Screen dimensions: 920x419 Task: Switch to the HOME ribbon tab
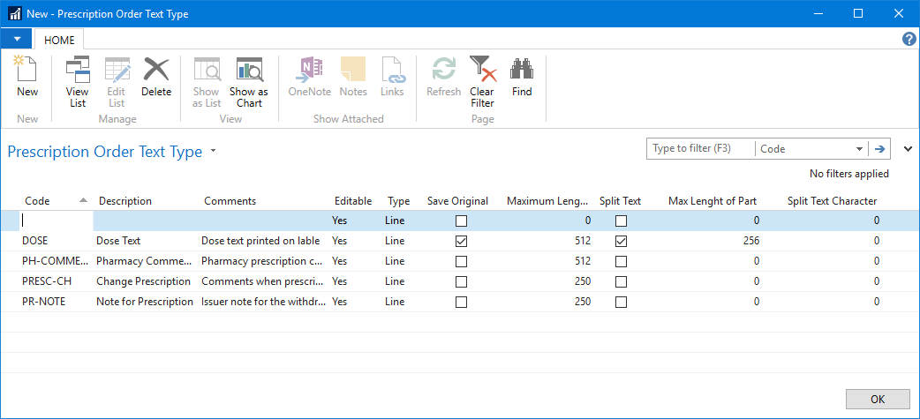point(61,40)
